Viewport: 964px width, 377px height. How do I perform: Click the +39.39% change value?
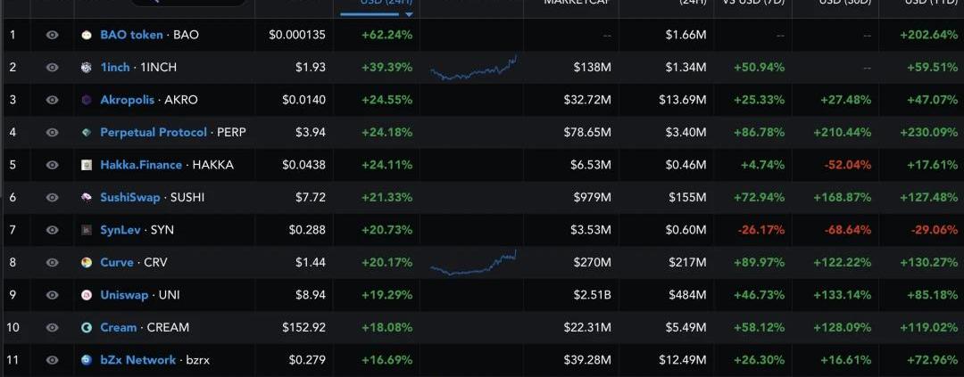tap(386, 68)
